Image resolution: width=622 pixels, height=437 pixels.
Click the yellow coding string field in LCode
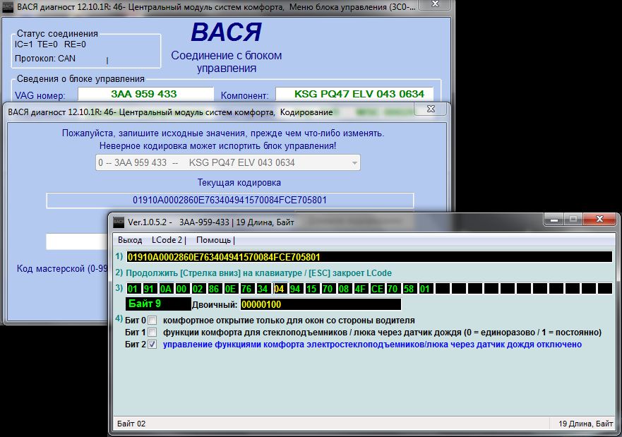click(369, 257)
